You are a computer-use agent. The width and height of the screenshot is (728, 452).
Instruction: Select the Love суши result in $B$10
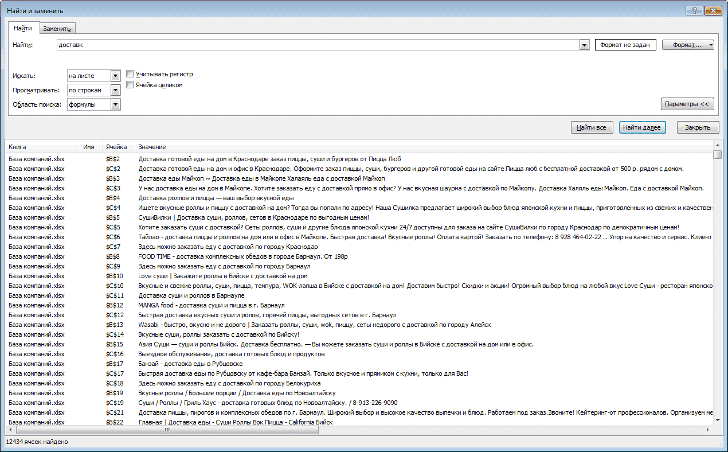pos(359,276)
